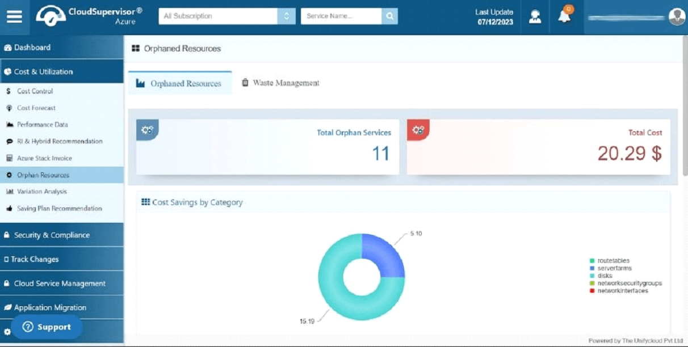Expand the Cloud Service Management section
This screenshot has height=347, width=688.
tap(62, 283)
